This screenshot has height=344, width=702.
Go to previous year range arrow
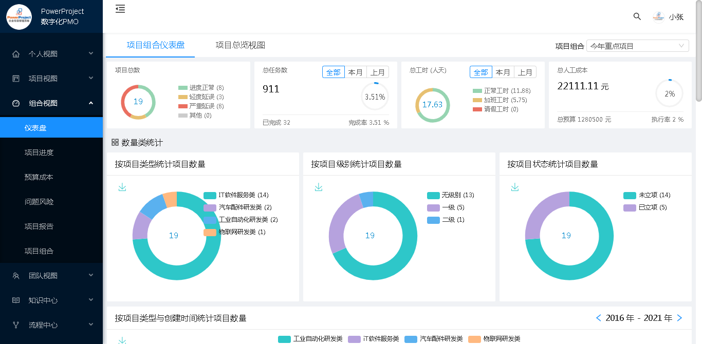598,318
